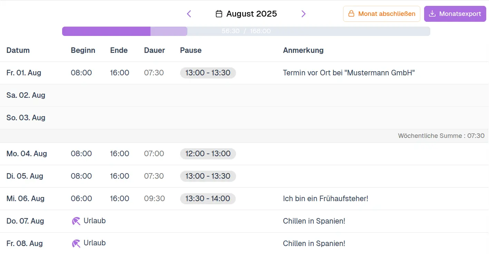Click the begin time 06:00 on Mi. 06. Aug
Viewport: 489px width, 254px height.
81,199
